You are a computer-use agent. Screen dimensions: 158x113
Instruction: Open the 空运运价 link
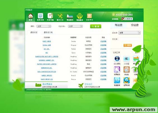(88, 84)
